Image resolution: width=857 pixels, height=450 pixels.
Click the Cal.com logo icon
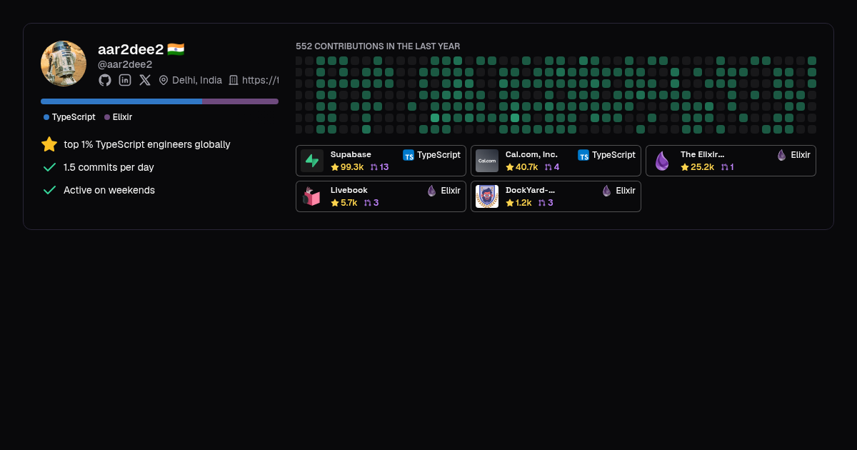click(x=487, y=161)
